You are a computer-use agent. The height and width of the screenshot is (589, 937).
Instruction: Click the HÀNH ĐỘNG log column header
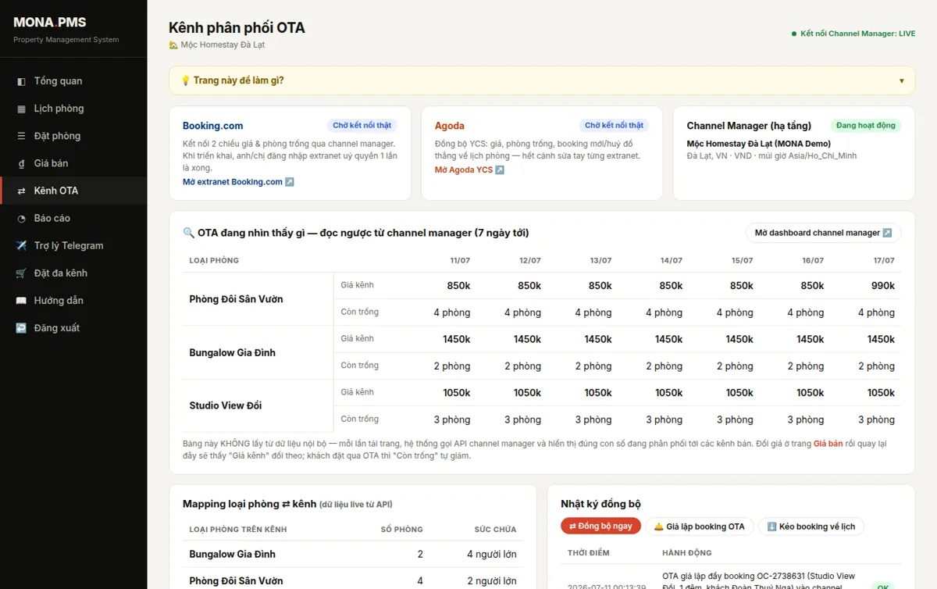[x=687, y=552]
